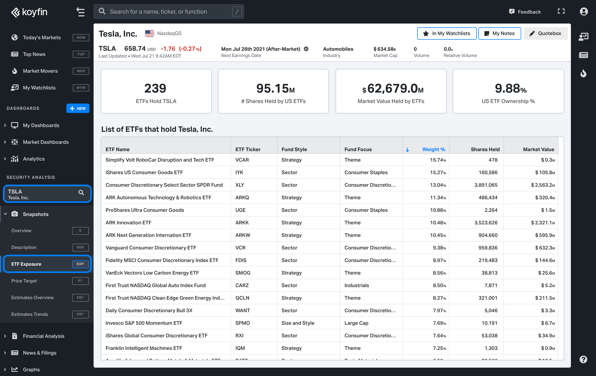Expand Analytics section chevron
Image resolution: width=596 pixels, height=376 pixels.
pos(5,159)
